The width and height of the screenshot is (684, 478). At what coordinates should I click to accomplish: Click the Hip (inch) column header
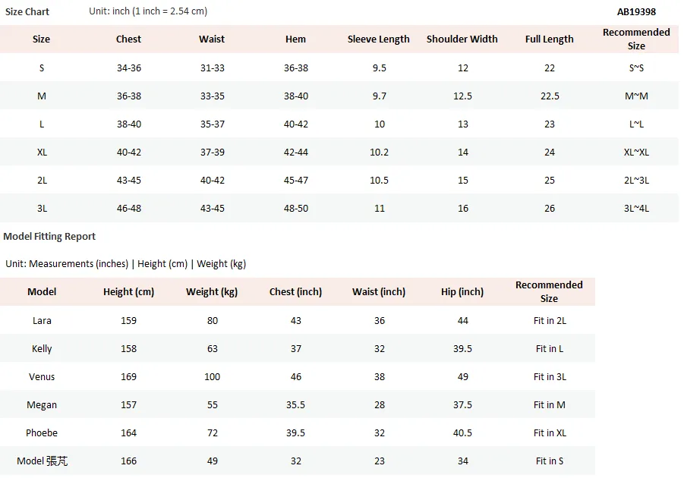(x=462, y=292)
